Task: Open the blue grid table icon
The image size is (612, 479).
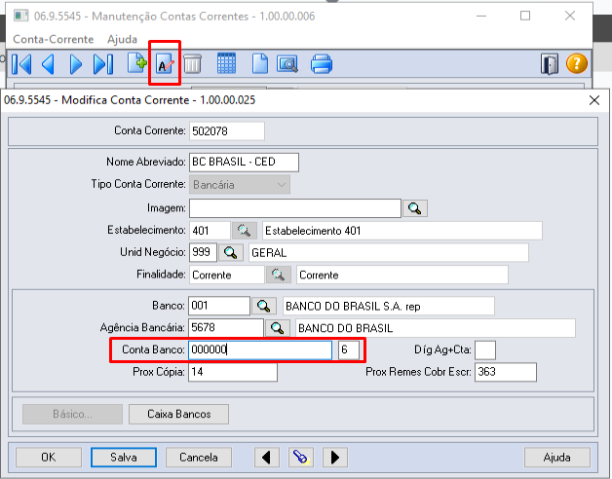Action: tap(226, 63)
